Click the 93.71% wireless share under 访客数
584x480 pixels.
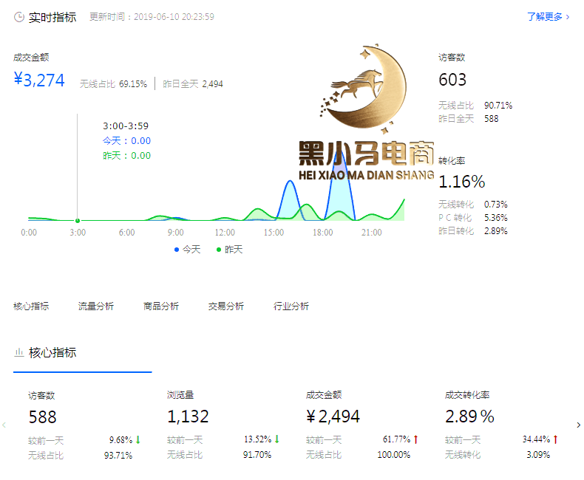(118, 456)
